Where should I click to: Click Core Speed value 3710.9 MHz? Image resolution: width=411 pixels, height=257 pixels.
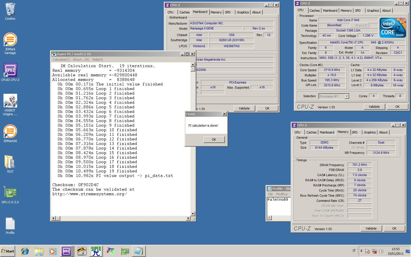click(x=332, y=70)
